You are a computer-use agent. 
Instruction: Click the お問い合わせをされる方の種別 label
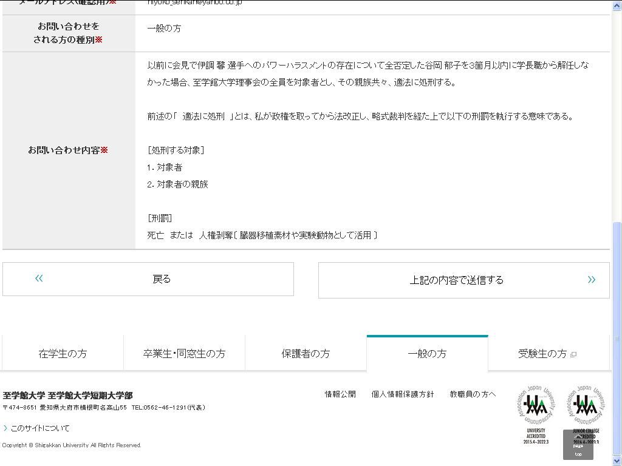click(68, 33)
